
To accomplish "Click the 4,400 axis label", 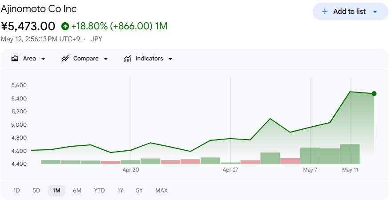I will pyautogui.click(x=19, y=164).
